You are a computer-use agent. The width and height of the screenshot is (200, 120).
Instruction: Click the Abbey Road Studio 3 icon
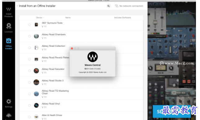[36, 82]
